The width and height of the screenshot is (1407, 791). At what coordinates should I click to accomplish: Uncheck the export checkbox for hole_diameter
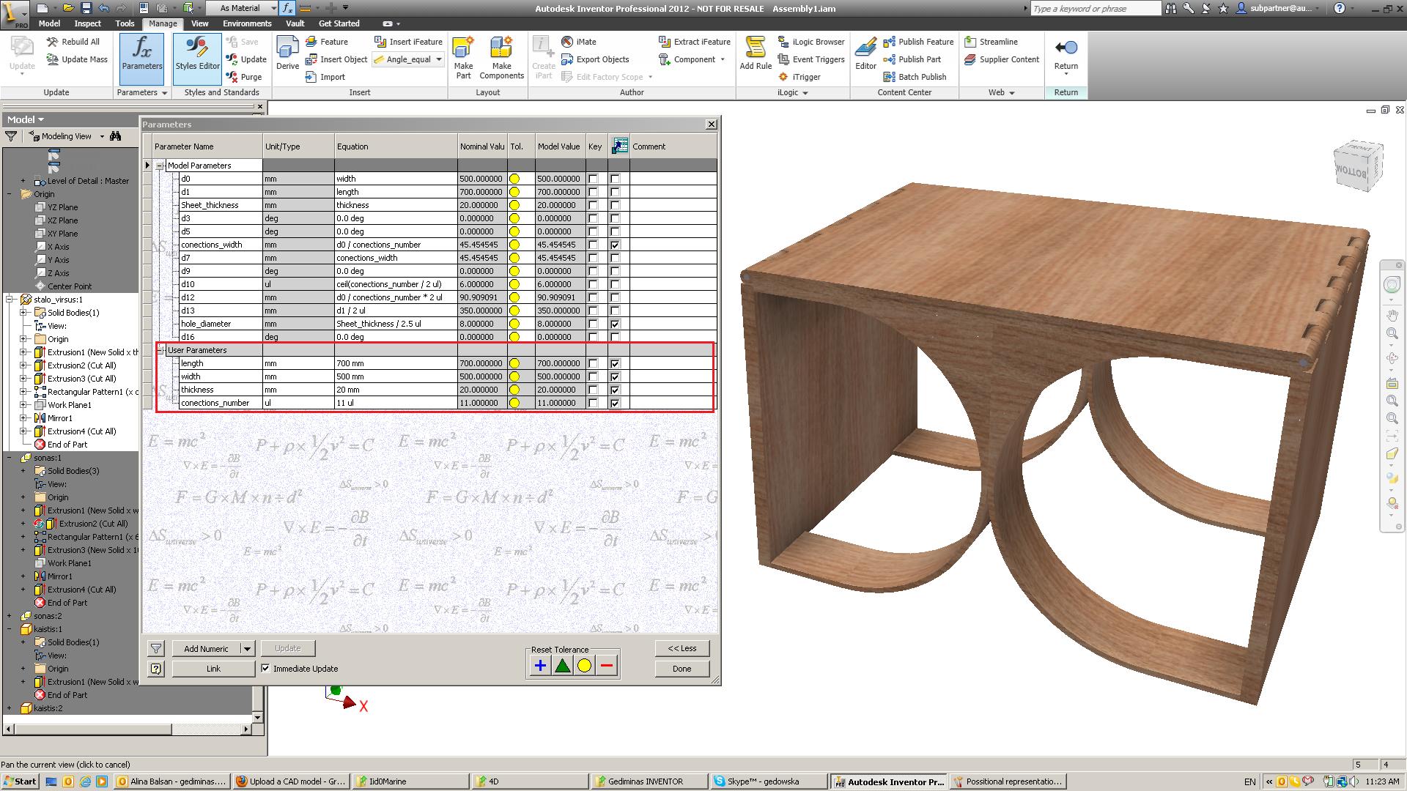[615, 324]
